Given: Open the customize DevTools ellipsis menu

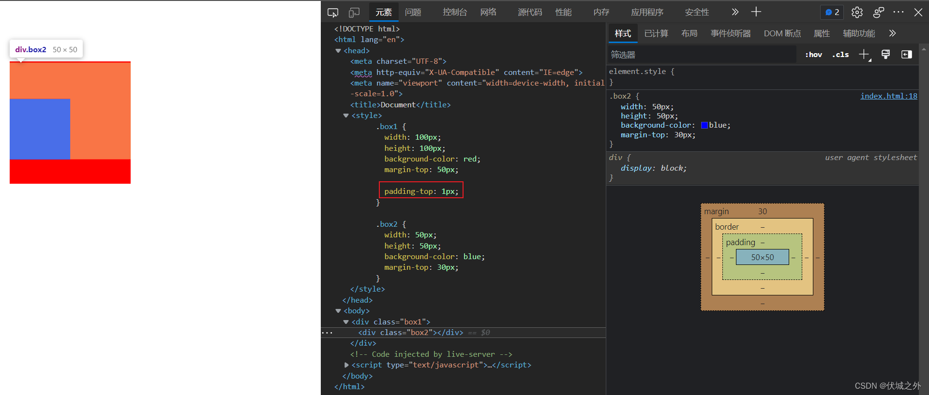Looking at the screenshot, I should (x=898, y=13).
